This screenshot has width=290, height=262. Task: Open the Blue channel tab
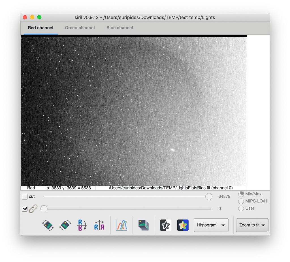click(119, 28)
